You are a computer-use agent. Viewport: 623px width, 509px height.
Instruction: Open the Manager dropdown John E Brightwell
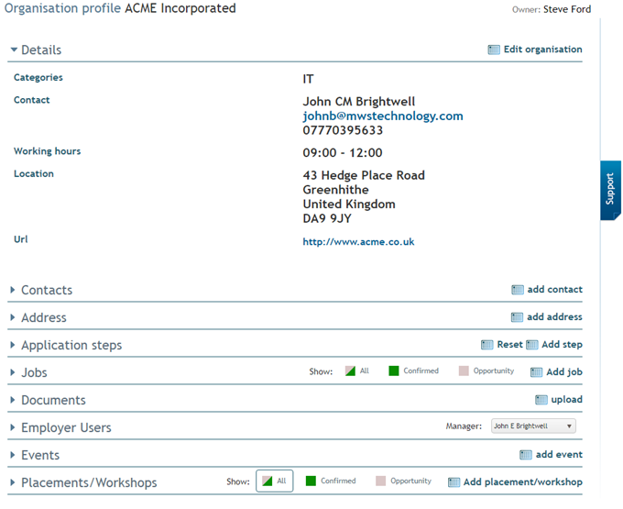pos(533,426)
